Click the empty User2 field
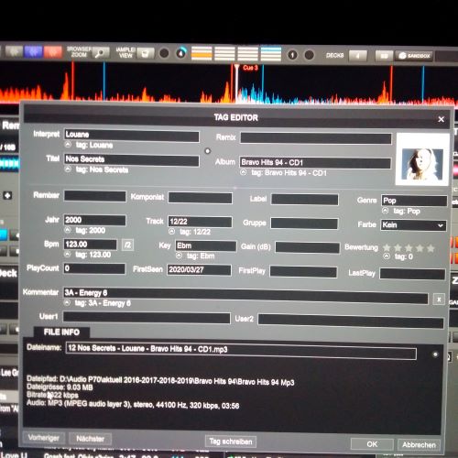 pos(351,322)
